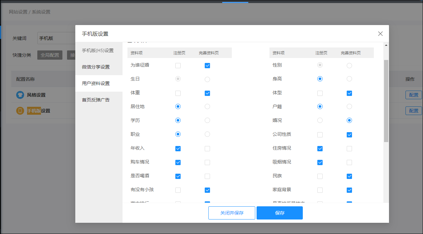Close the 手机版设置 dialog with X icon
Screen dimensions: 423x234
pos(380,34)
